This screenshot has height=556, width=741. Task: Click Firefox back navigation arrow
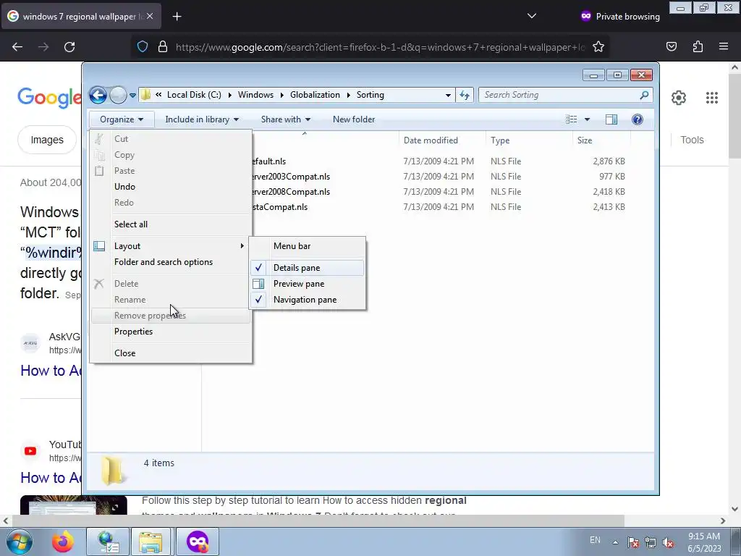coord(17,47)
